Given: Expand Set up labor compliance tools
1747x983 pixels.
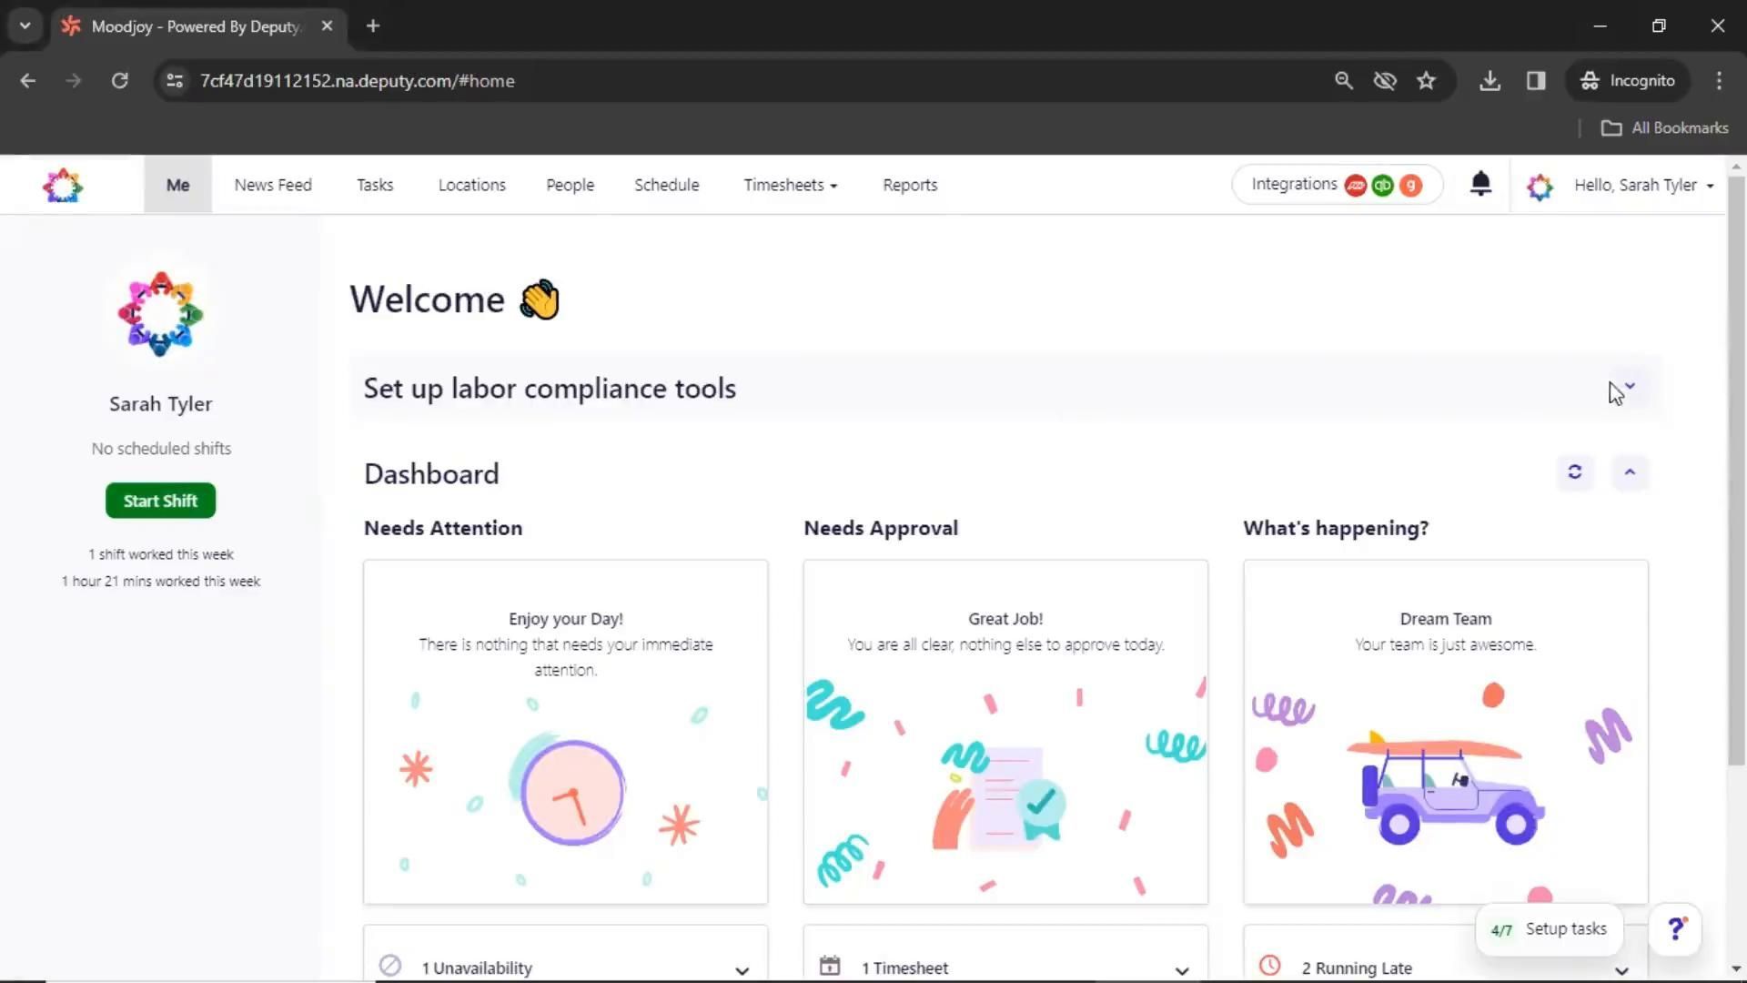Looking at the screenshot, I should click(1630, 387).
